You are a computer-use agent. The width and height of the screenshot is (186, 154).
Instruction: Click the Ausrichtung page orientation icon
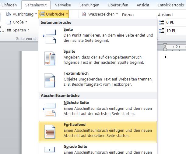tap(9, 14)
